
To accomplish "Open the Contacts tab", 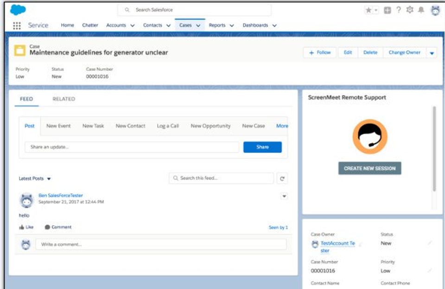I will pos(153,25).
